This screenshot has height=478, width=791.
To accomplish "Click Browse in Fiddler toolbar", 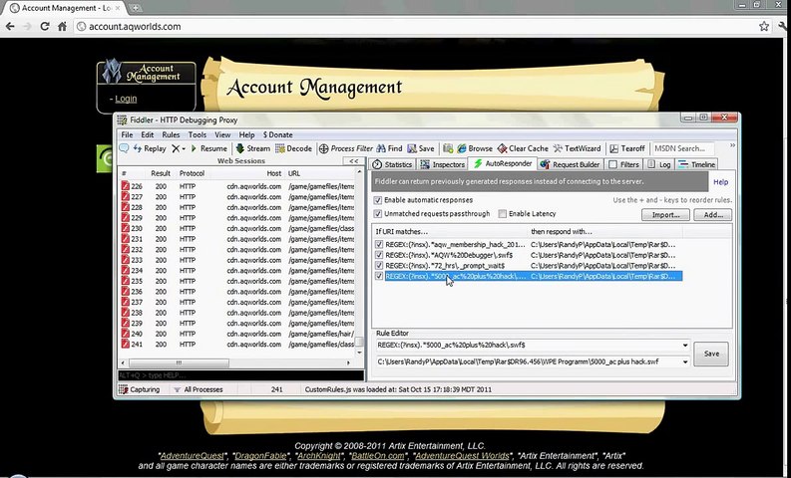I will [475, 148].
